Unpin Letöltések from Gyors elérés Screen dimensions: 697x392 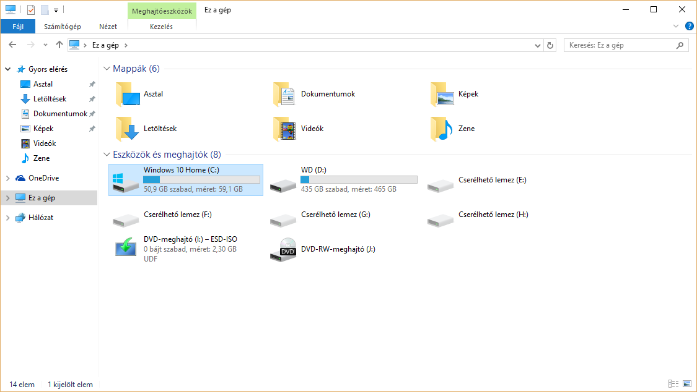(92, 99)
